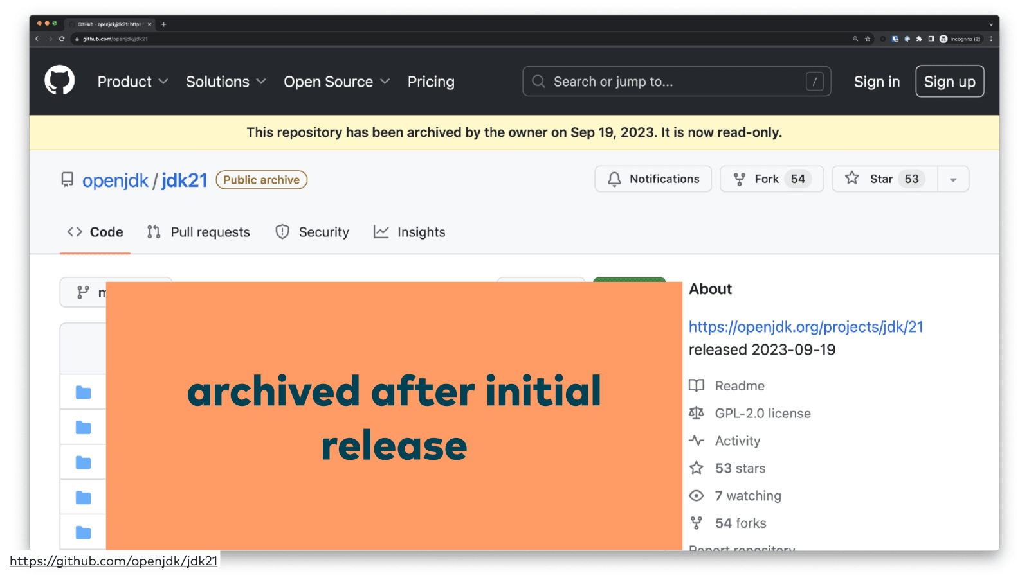Click the browser back arrow
Viewport: 1029px width, 578px height.
[37, 39]
